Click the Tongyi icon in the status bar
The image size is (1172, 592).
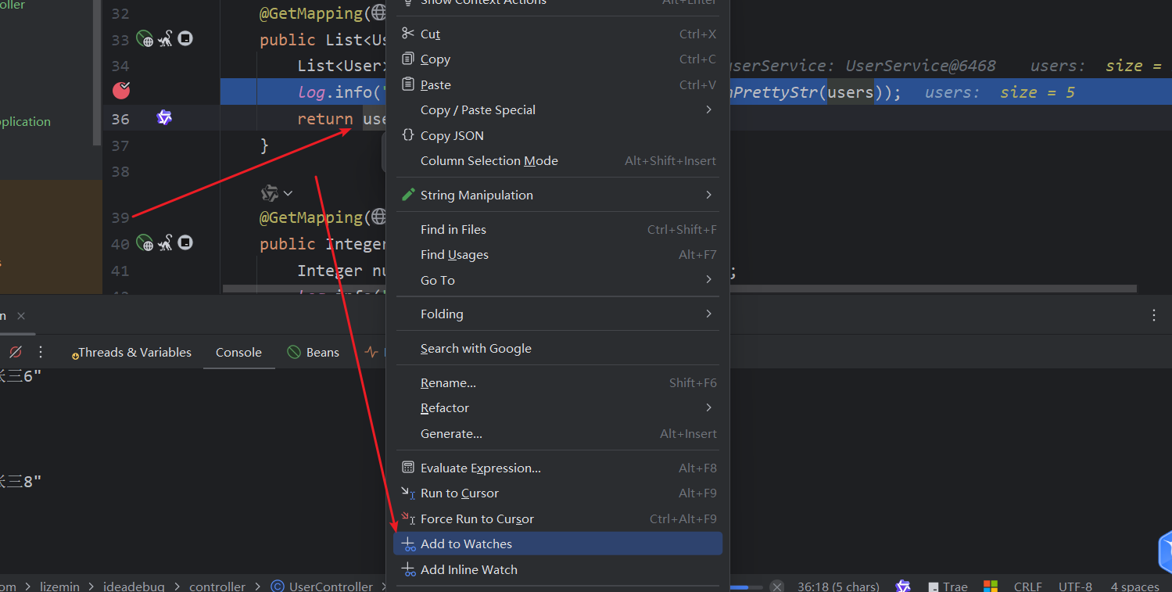(x=903, y=586)
